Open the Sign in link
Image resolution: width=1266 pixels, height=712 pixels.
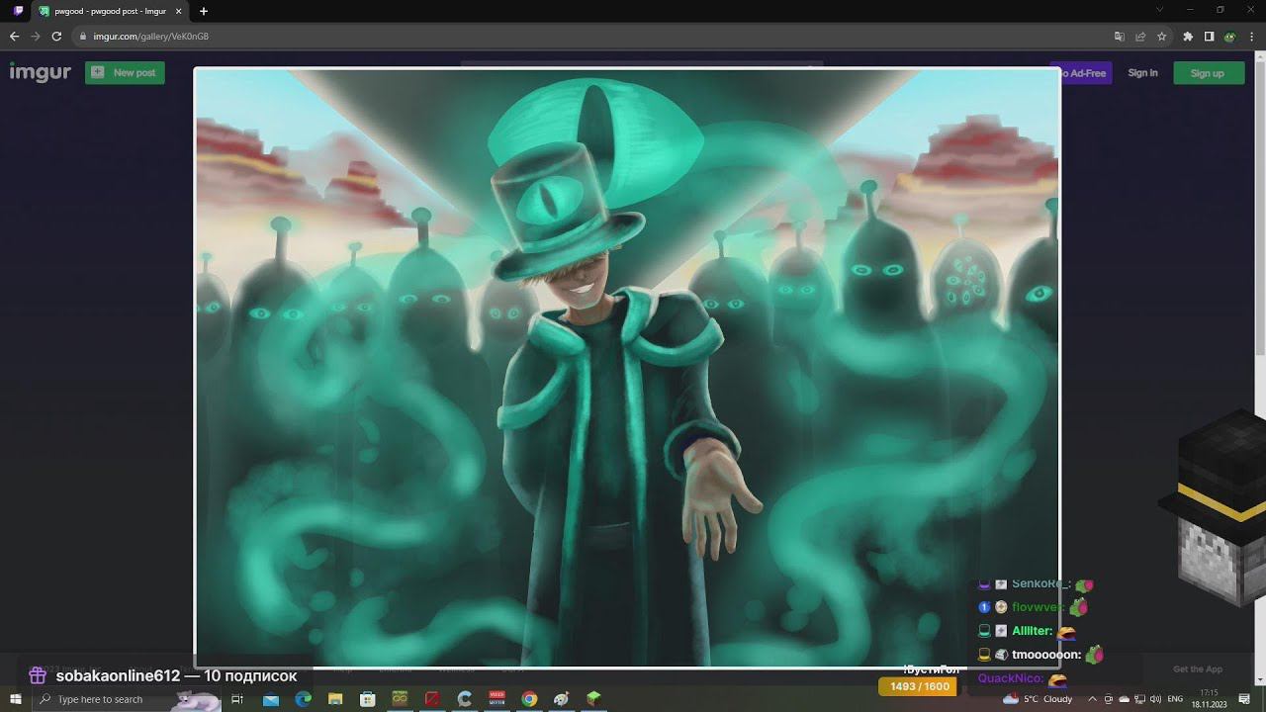[x=1142, y=73]
